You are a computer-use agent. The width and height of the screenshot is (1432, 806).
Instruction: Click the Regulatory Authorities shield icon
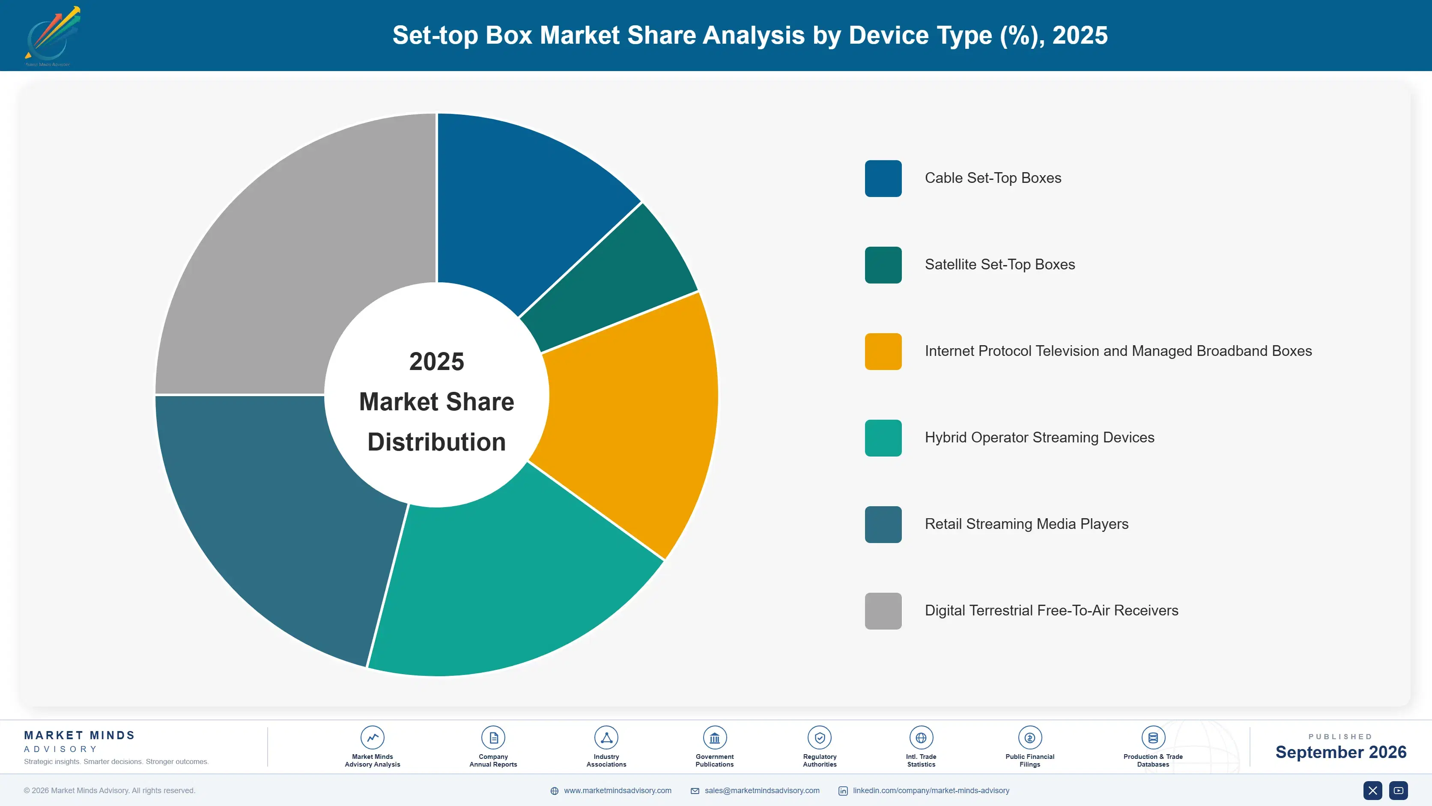pos(819,737)
